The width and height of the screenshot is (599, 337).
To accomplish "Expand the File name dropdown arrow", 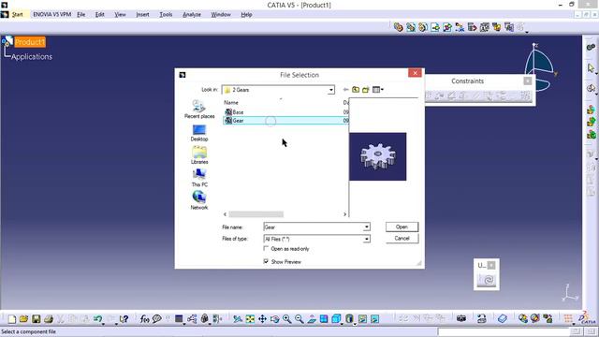I will tap(366, 227).
